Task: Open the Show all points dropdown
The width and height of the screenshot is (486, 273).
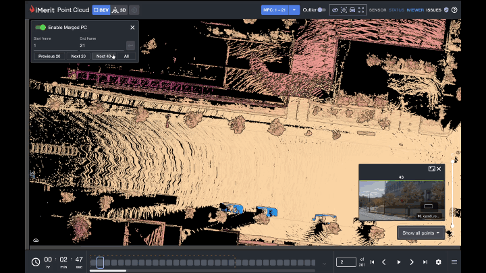Action: coord(421,233)
